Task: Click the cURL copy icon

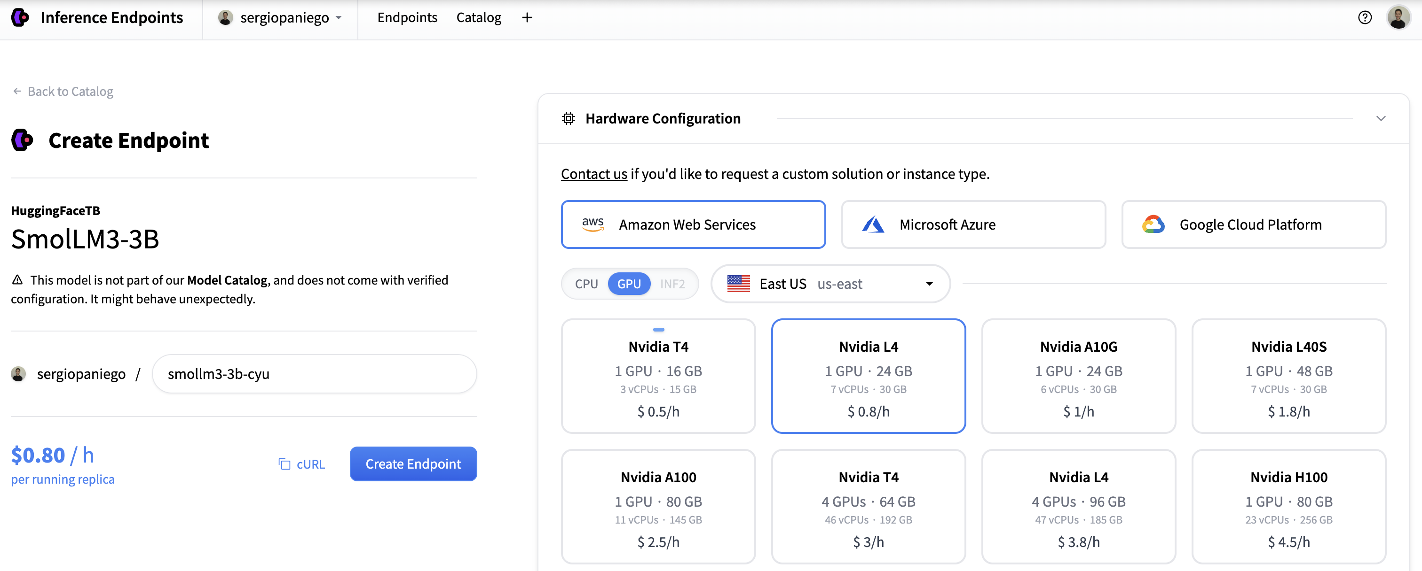Action: tap(284, 464)
